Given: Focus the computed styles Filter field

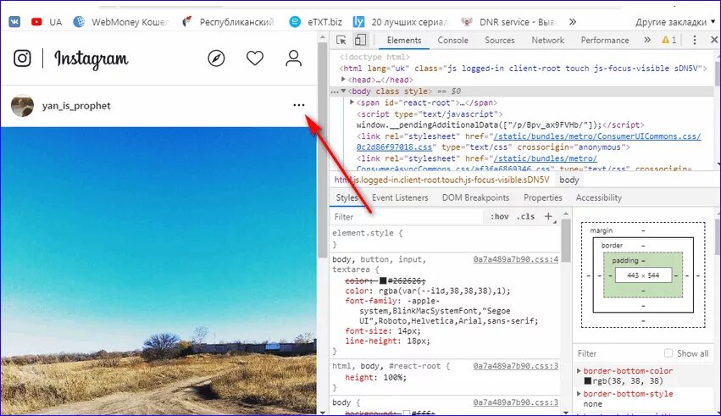Looking at the screenshot, I should pyautogui.click(x=616, y=353).
